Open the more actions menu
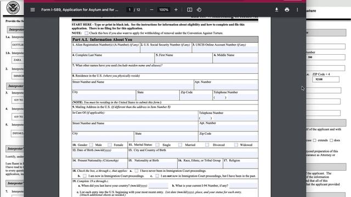 297,10
